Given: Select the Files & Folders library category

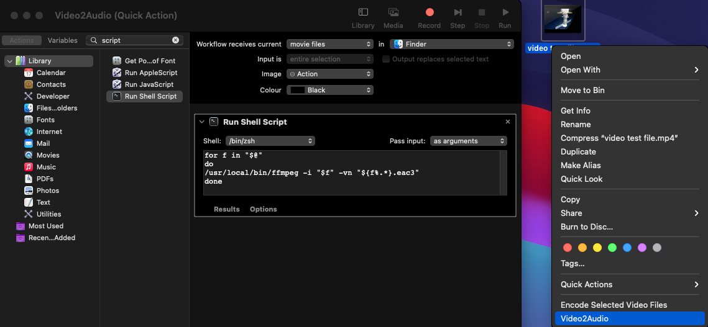Looking at the screenshot, I should click(57, 108).
